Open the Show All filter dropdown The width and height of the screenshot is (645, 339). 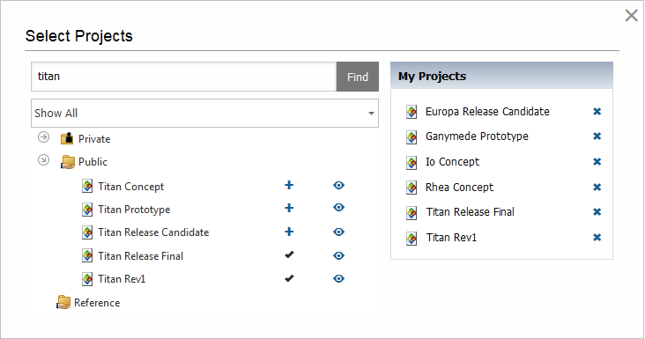pos(204,113)
